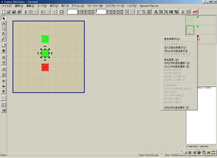Click the Print icon in toolbar

click(x=19, y=12)
